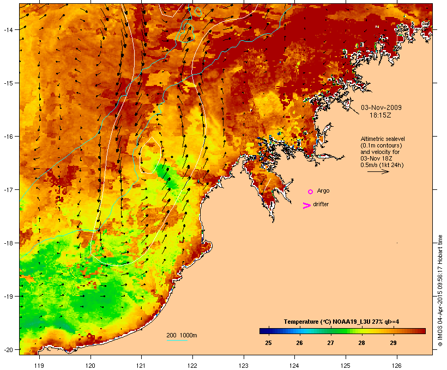Click the 'Altimetric sealevel' legend text
Image resolution: width=447 pixels, height=370 pixels.
click(383, 139)
